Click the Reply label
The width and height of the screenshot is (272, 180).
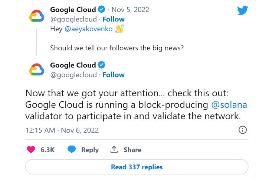(90, 150)
